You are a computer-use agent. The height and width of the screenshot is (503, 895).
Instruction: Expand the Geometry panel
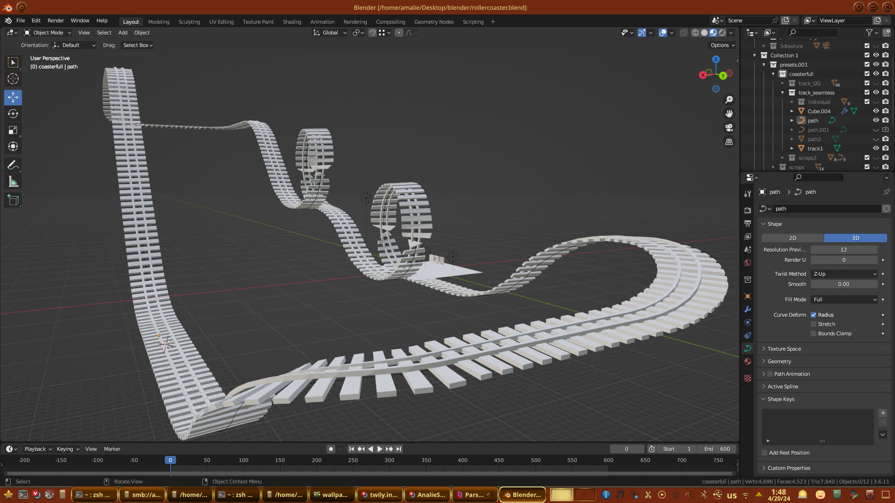pyautogui.click(x=779, y=361)
